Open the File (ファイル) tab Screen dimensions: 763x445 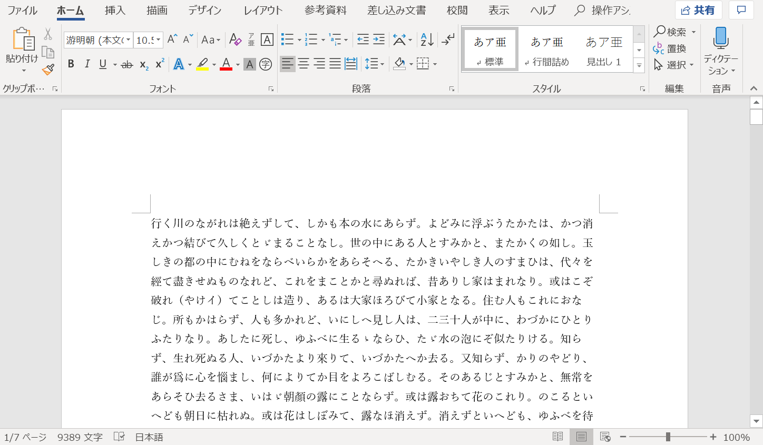(x=22, y=10)
